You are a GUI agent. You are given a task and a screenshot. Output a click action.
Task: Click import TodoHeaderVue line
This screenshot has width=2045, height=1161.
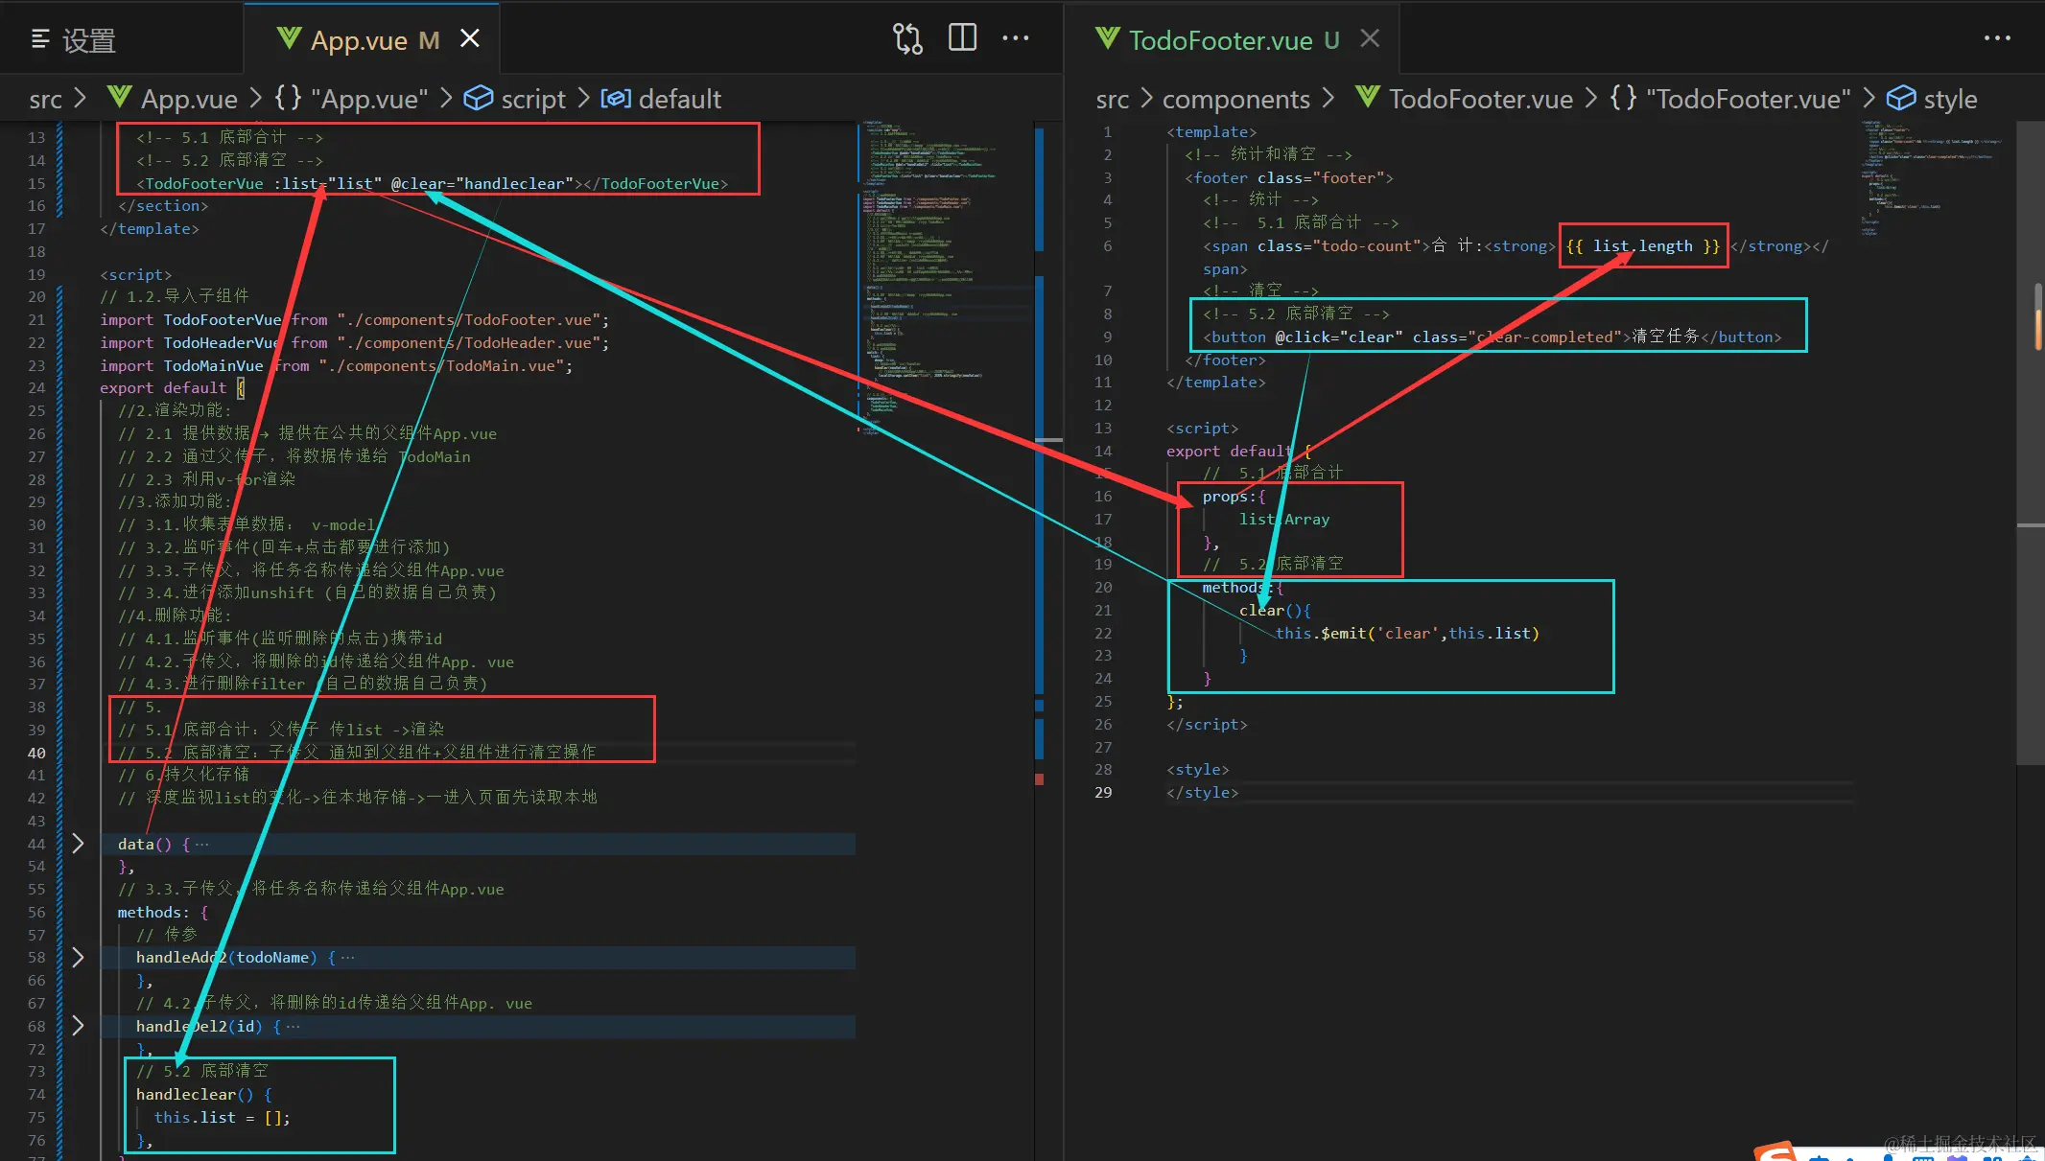pyautogui.click(x=355, y=342)
